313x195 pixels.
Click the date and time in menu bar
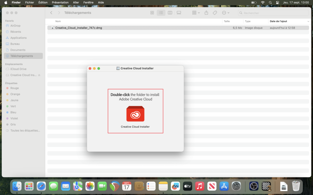coord(296,2)
